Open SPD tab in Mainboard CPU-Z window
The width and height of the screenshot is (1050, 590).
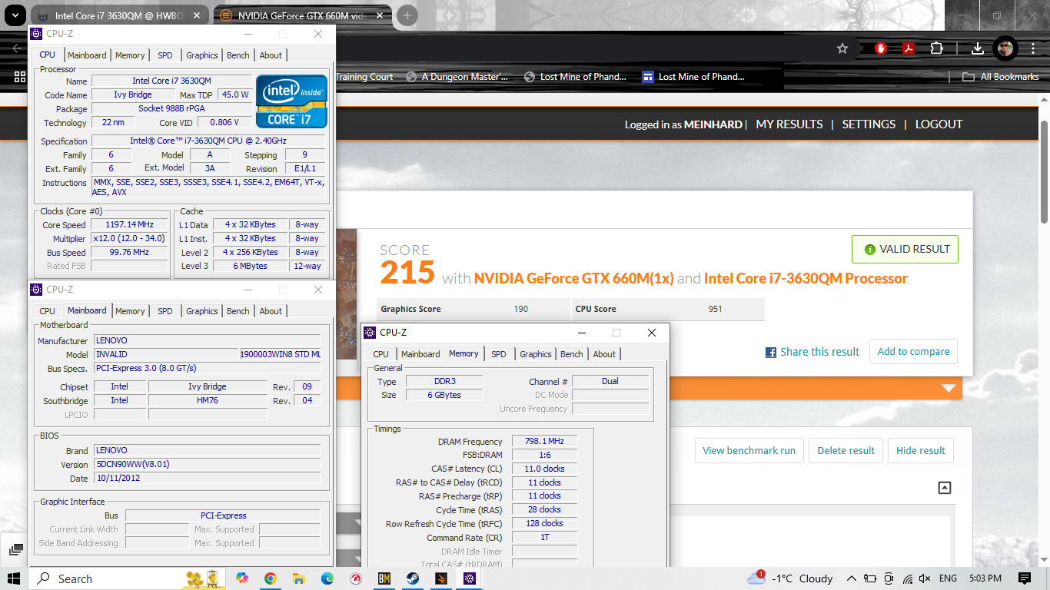coord(165,311)
